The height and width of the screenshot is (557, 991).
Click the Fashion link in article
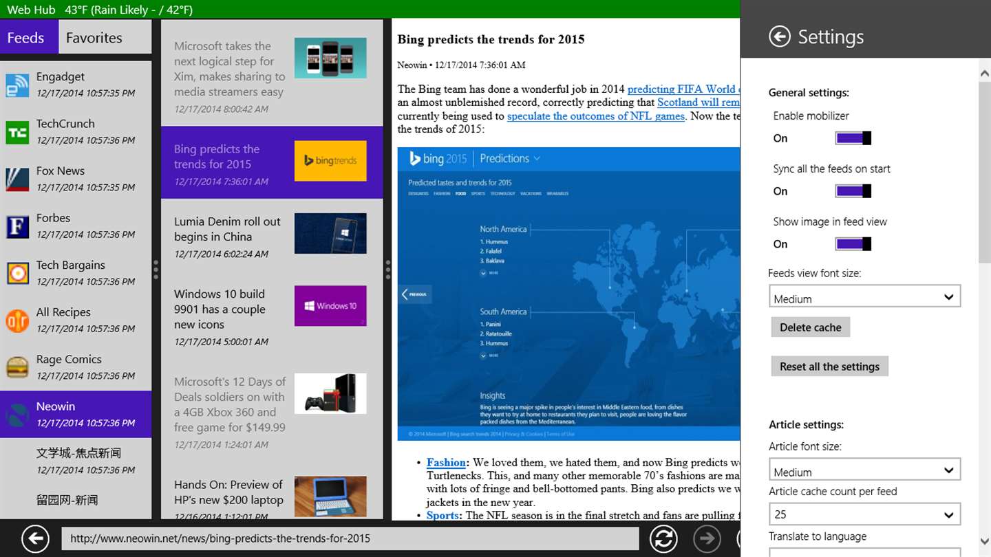(447, 463)
